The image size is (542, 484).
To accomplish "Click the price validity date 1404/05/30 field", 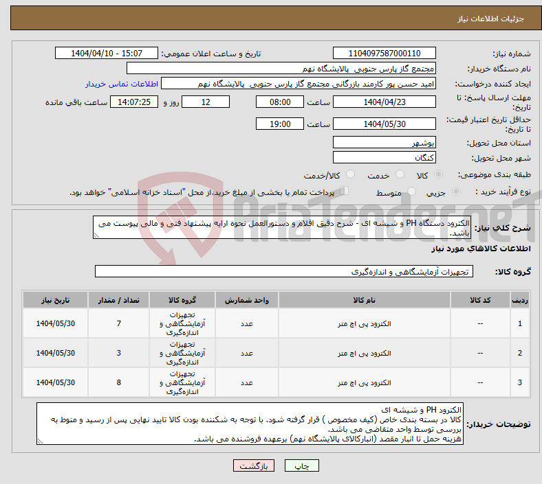I will tap(384, 124).
